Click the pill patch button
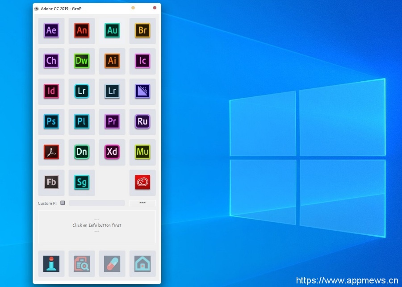 click(112, 264)
